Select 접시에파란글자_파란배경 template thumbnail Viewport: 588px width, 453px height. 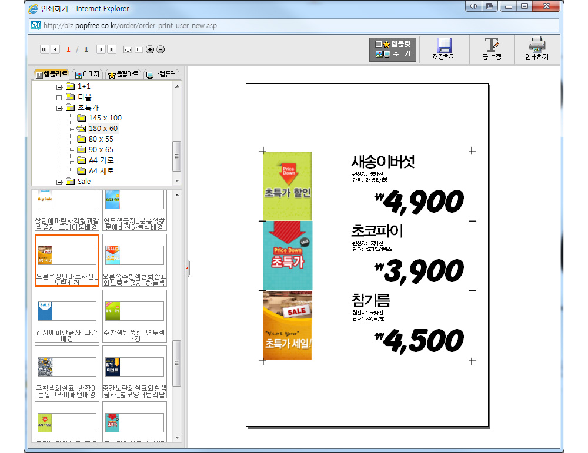point(67,316)
